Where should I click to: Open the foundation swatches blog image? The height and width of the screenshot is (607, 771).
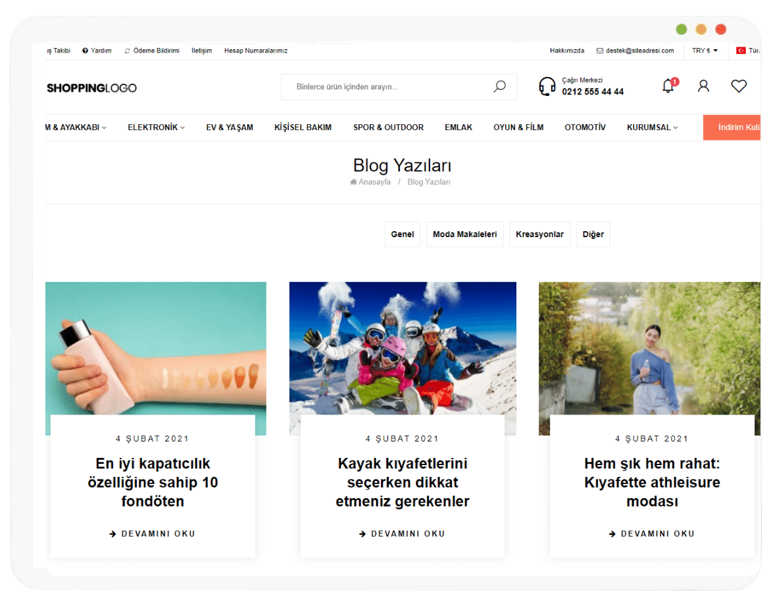click(x=156, y=348)
